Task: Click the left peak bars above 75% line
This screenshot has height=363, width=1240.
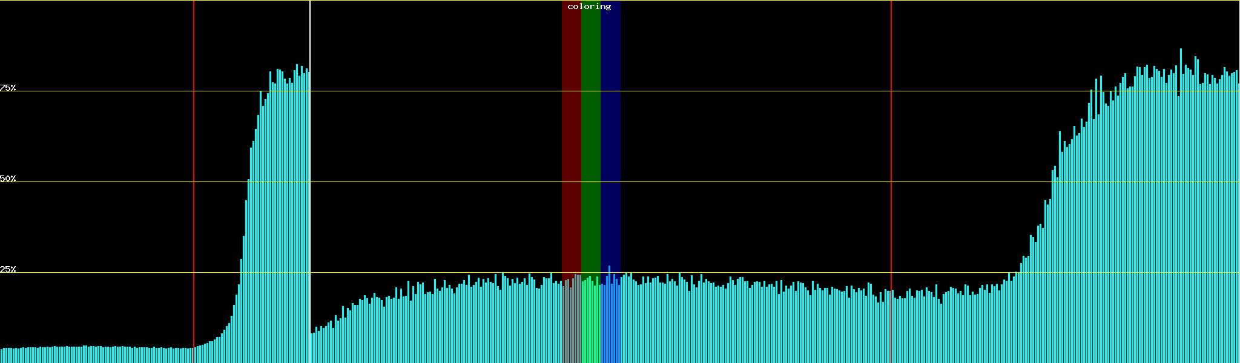Action: click(x=288, y=79)
